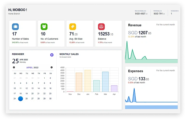Click the yellow ticket Avg. Bill Size icon

pyautogui.click(x=73, y=27)
